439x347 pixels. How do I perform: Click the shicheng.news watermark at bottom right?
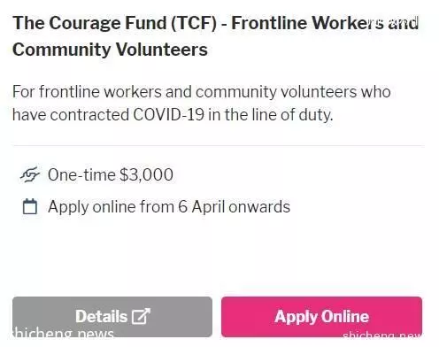pyautogui.click(x=382, y=335)
